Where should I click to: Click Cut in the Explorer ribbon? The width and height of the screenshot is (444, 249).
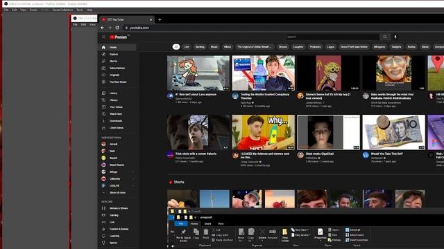[216, 230]
